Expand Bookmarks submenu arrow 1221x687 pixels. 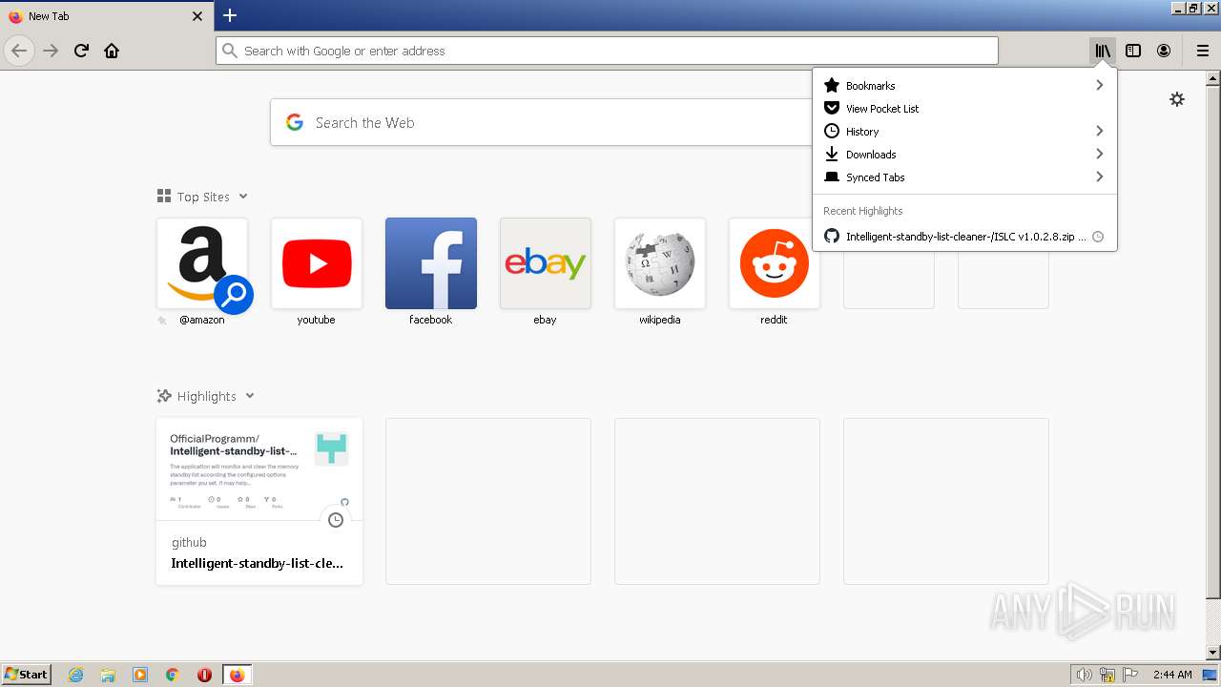coord(1099,85)
